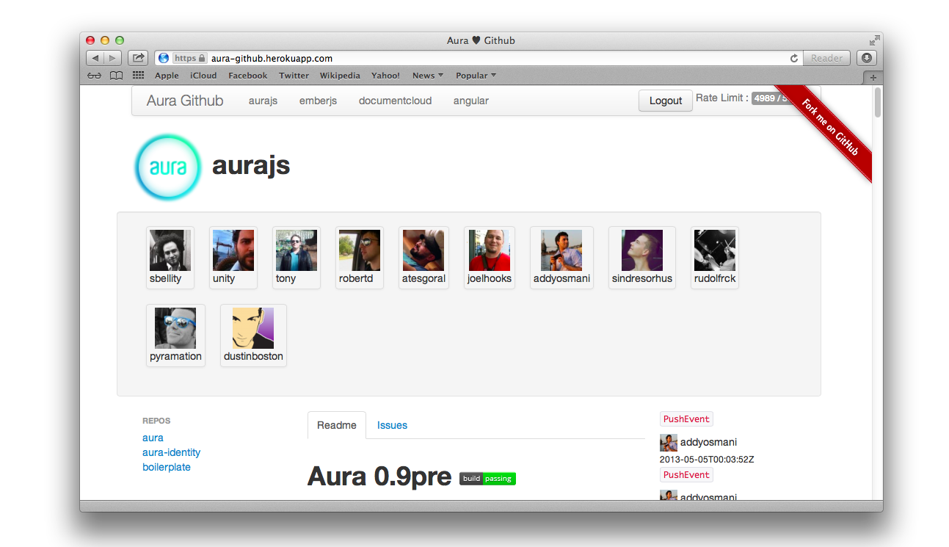Open emberjs in the navbar
The height and width of the screenshot is (547, 949).
[x=318, y=101]
